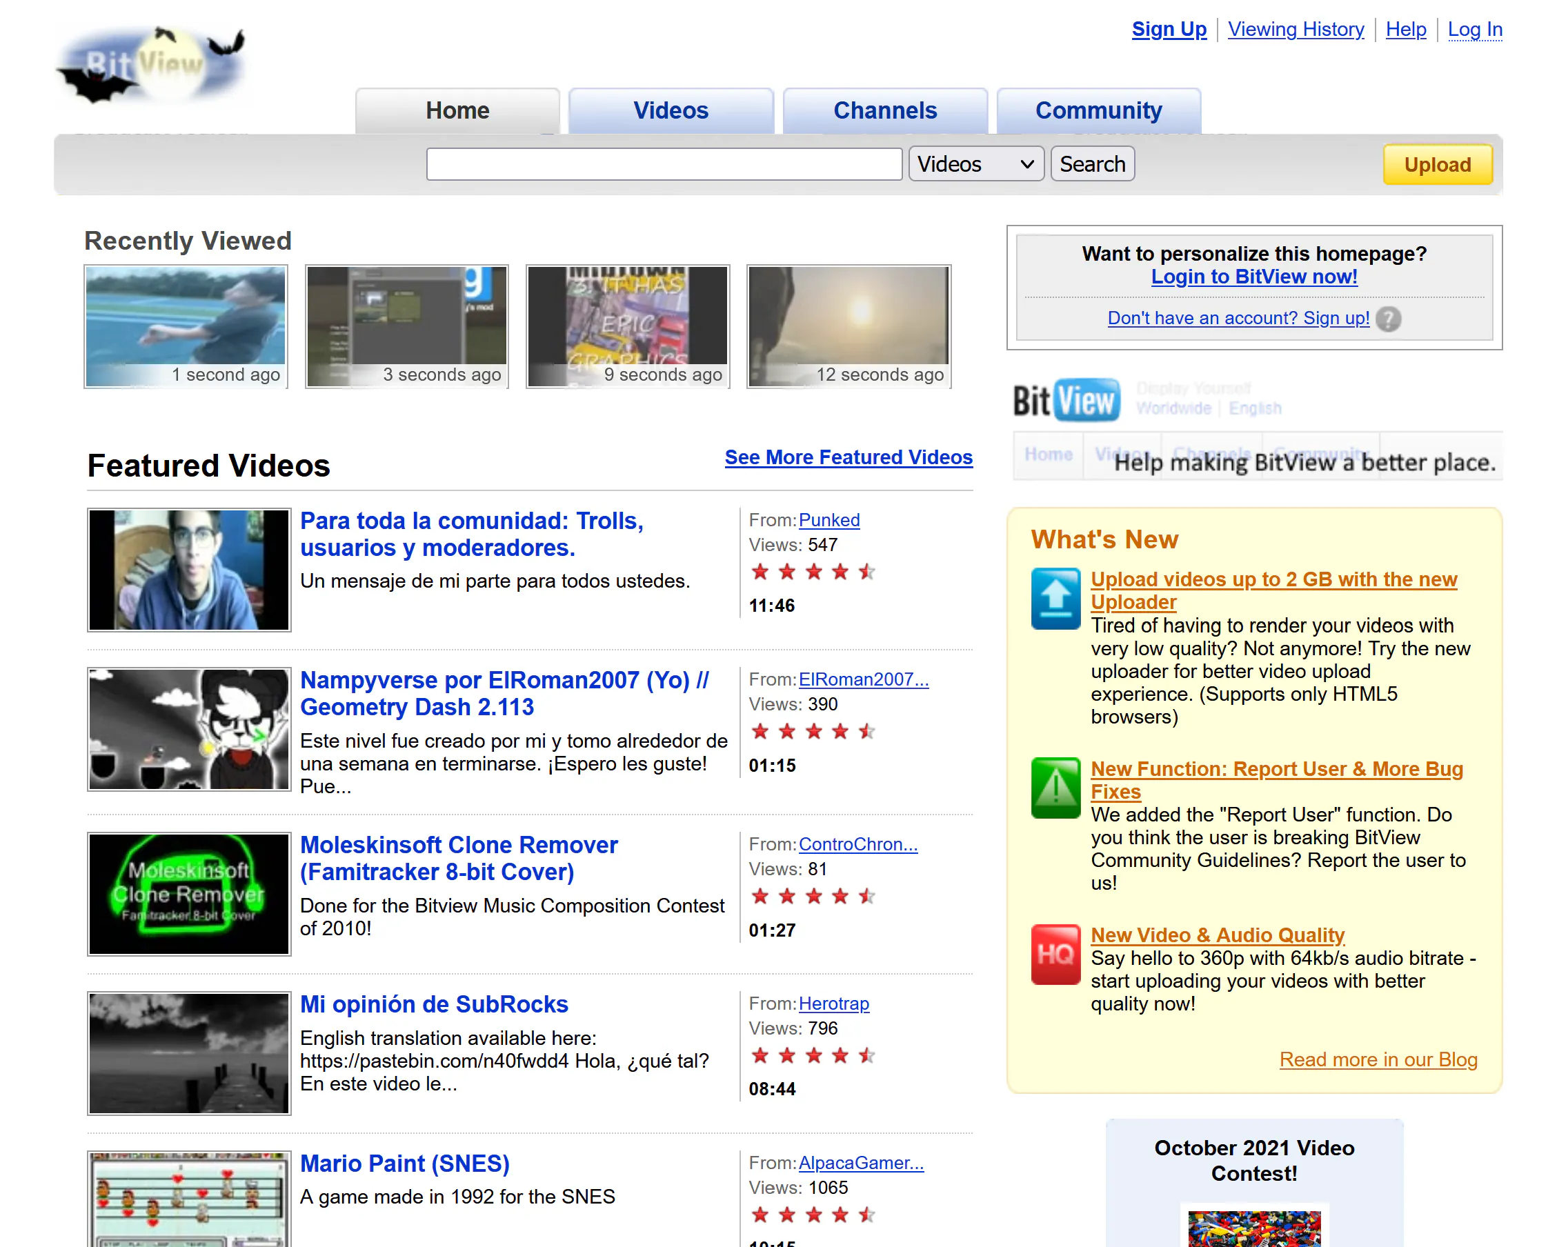Open 'Para toda la comunidad' video title
Image resolution: width=1548 pixels, height=1247 pixels.
coord(471,534)
